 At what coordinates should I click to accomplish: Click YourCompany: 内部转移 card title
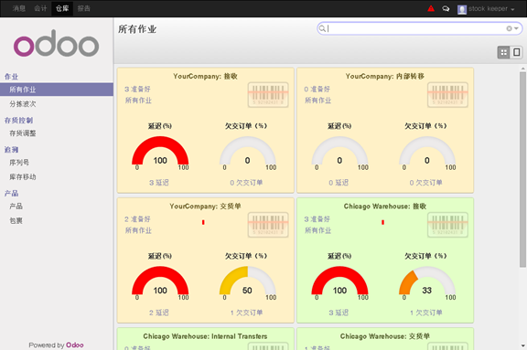(385, 76)
